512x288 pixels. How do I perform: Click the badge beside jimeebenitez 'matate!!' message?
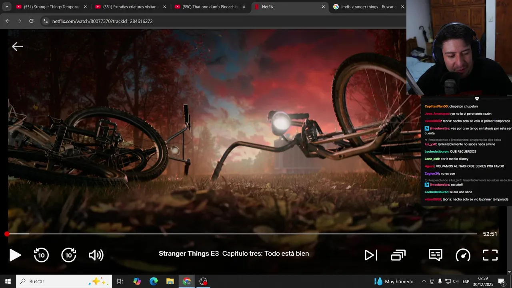(427, 185)
